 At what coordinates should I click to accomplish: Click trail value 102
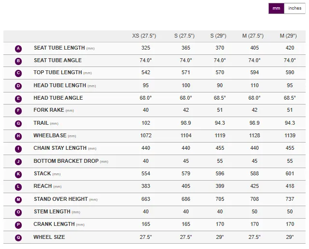(146, 123)
